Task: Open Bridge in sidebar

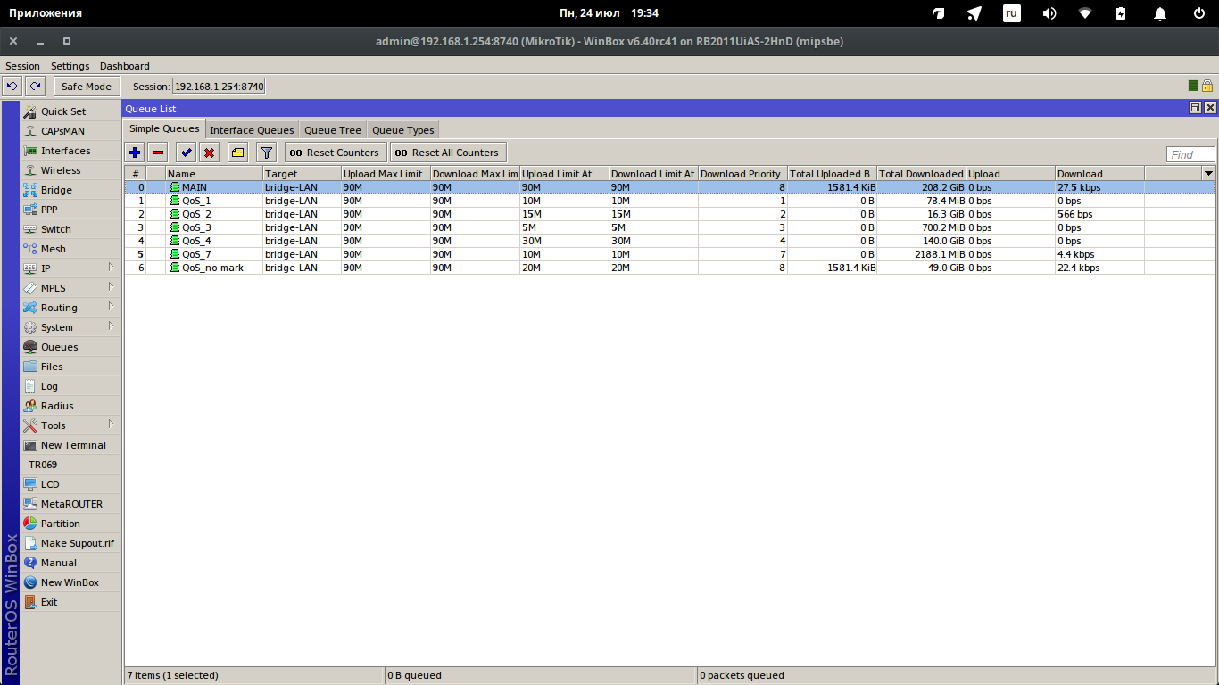Action: (x=70, y=190)
